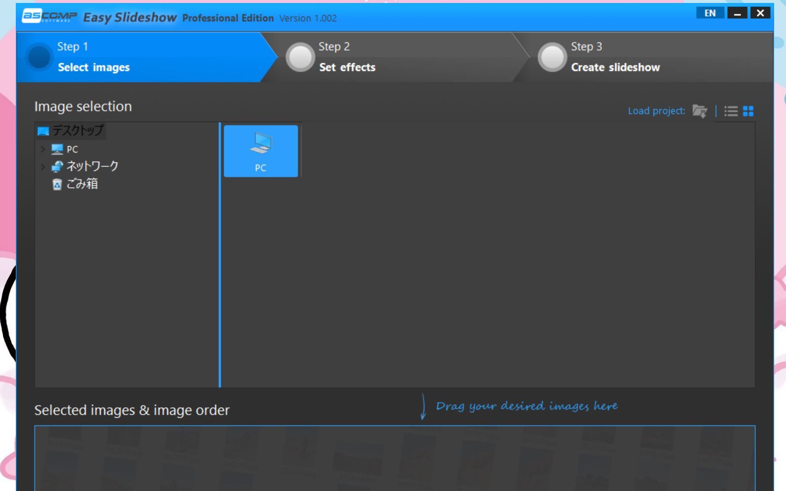
Task: Open the Load project folder icon
Action: click(700, 111)
